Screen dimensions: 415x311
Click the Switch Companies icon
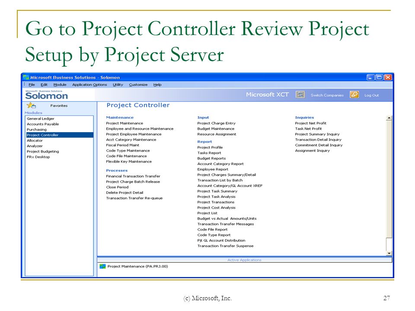tap(300, 95)
